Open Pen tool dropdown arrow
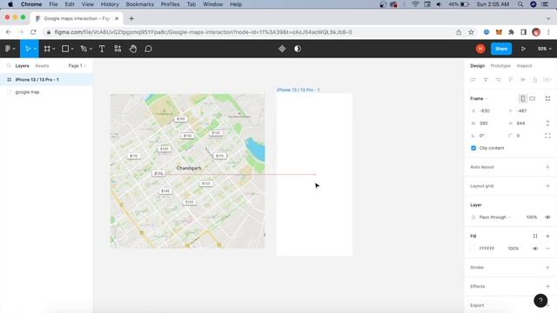The height and width of the screenshot is (313, 557). 91,49
